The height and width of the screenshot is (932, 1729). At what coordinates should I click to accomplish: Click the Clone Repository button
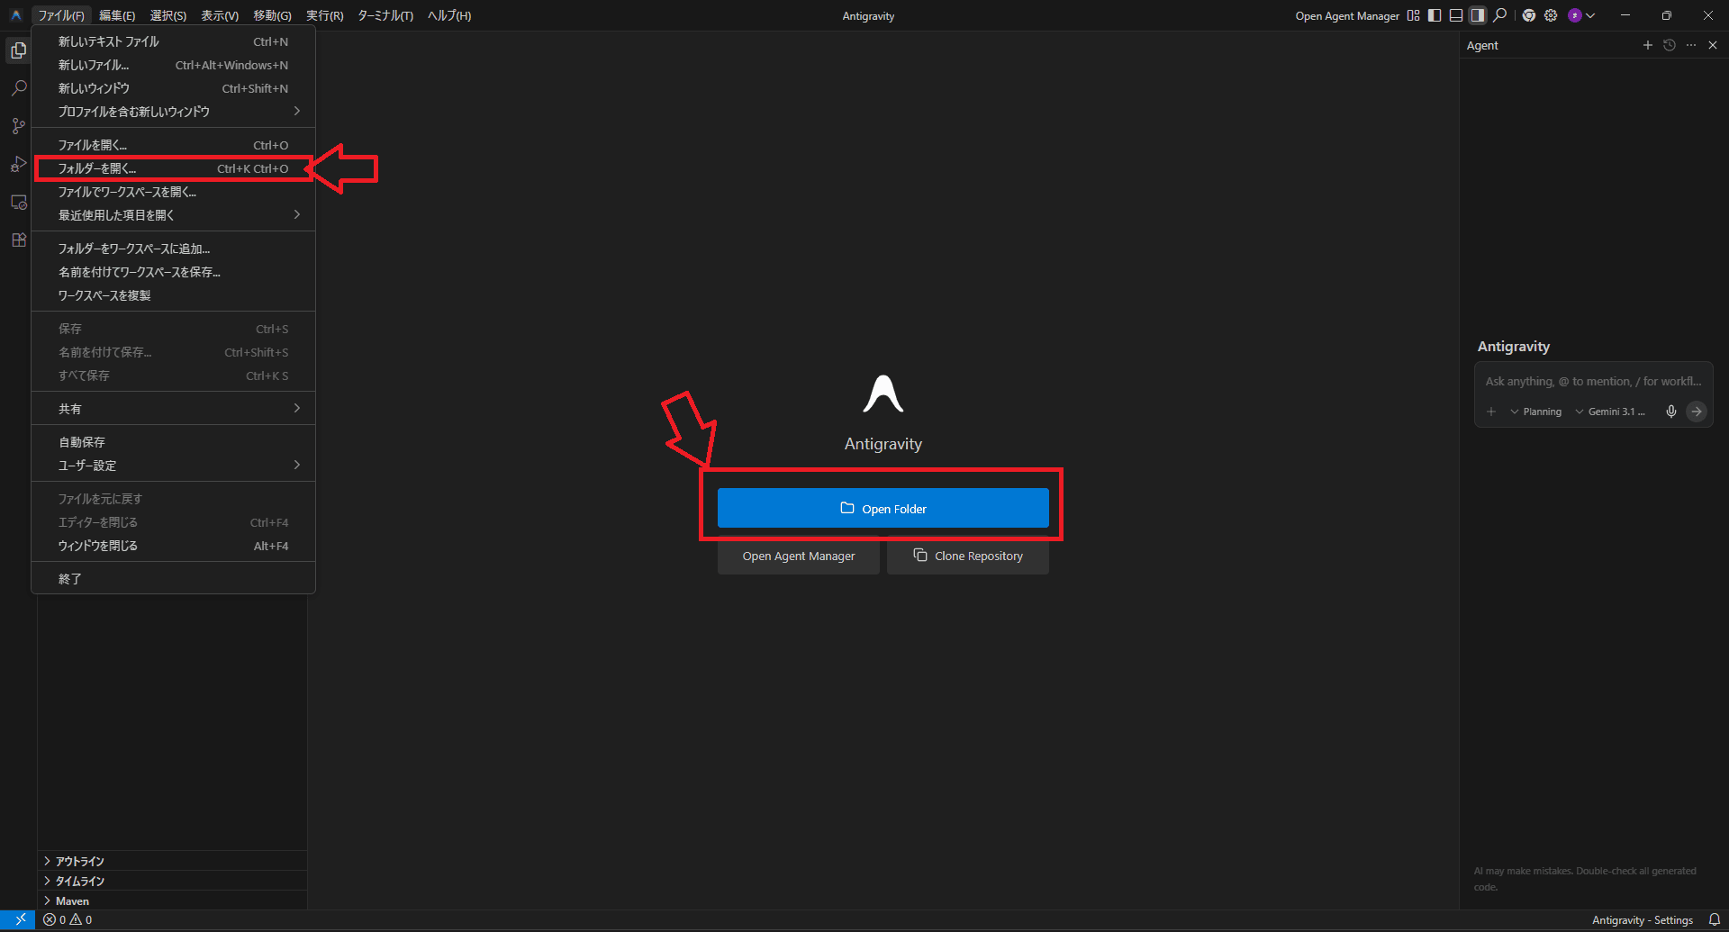tap(967, 556)
